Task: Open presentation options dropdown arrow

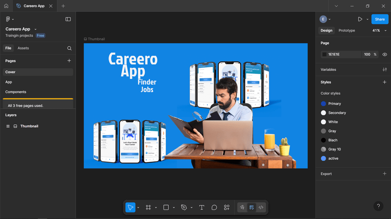Action: coord(367,19)
